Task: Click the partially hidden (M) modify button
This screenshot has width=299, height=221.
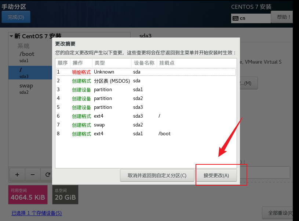Action: tap(249, 83)
